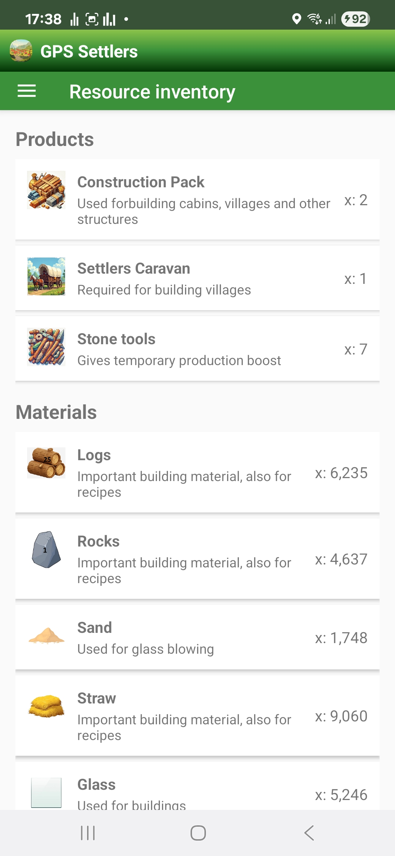Open the Straw material entry
395x856 pixels.
point(197,716)
